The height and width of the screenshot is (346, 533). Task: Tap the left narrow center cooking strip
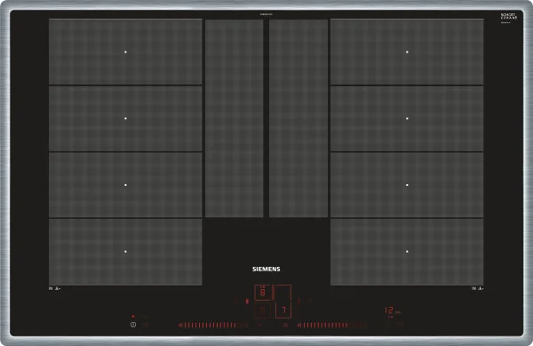pyautogui.click(x=235, y=118)
